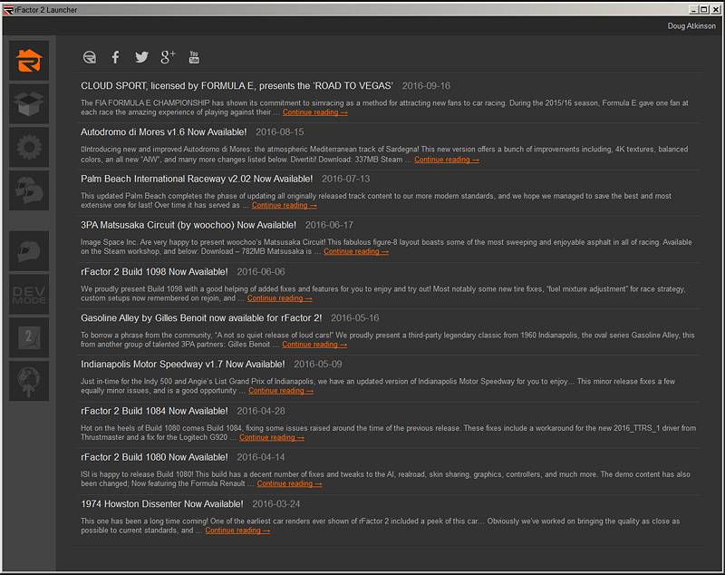Maximize the rFactor 2 Launcher window
Viewport: 725px width, 575px height.
coord(704,9)
